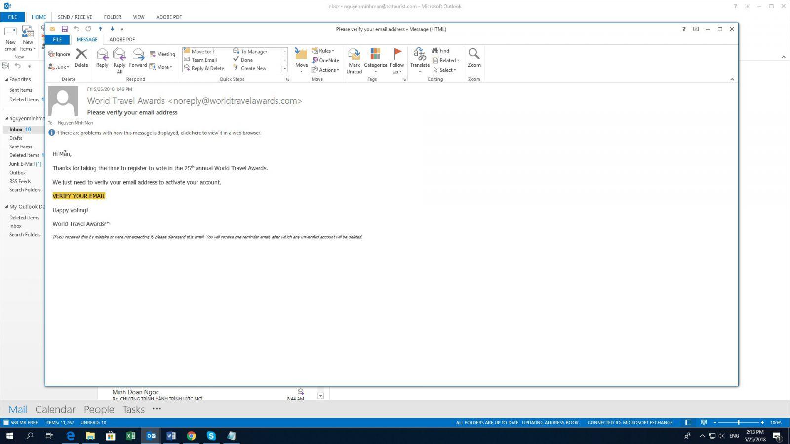
Task: Delete the open message
Action: pyautogui.click(x=81, y=58)
